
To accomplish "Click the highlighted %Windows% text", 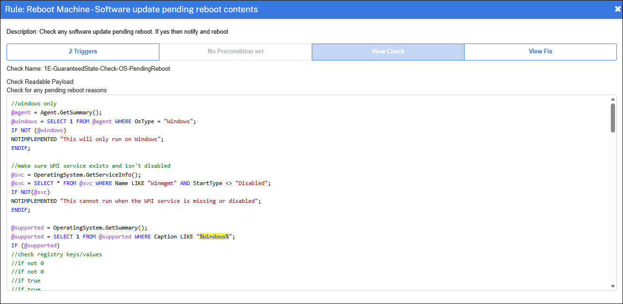I will pyautogui.click(x=214, y=237).
